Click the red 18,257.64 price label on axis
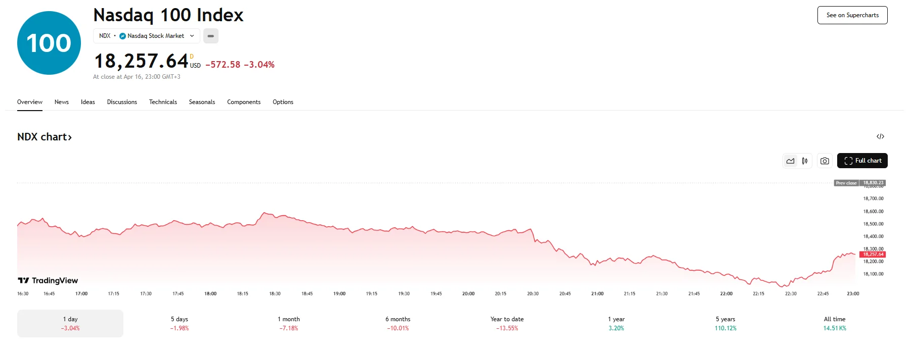This screenshot has height=350, width=909. point(873,255)
